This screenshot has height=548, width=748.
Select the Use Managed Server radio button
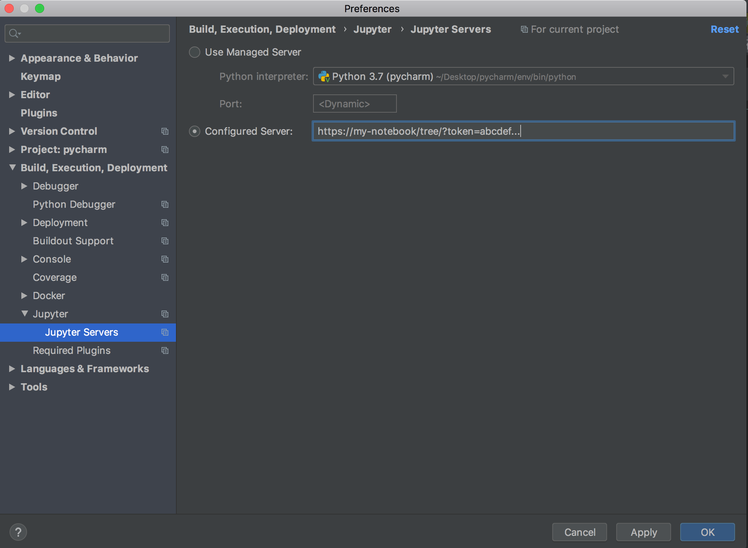195,52
